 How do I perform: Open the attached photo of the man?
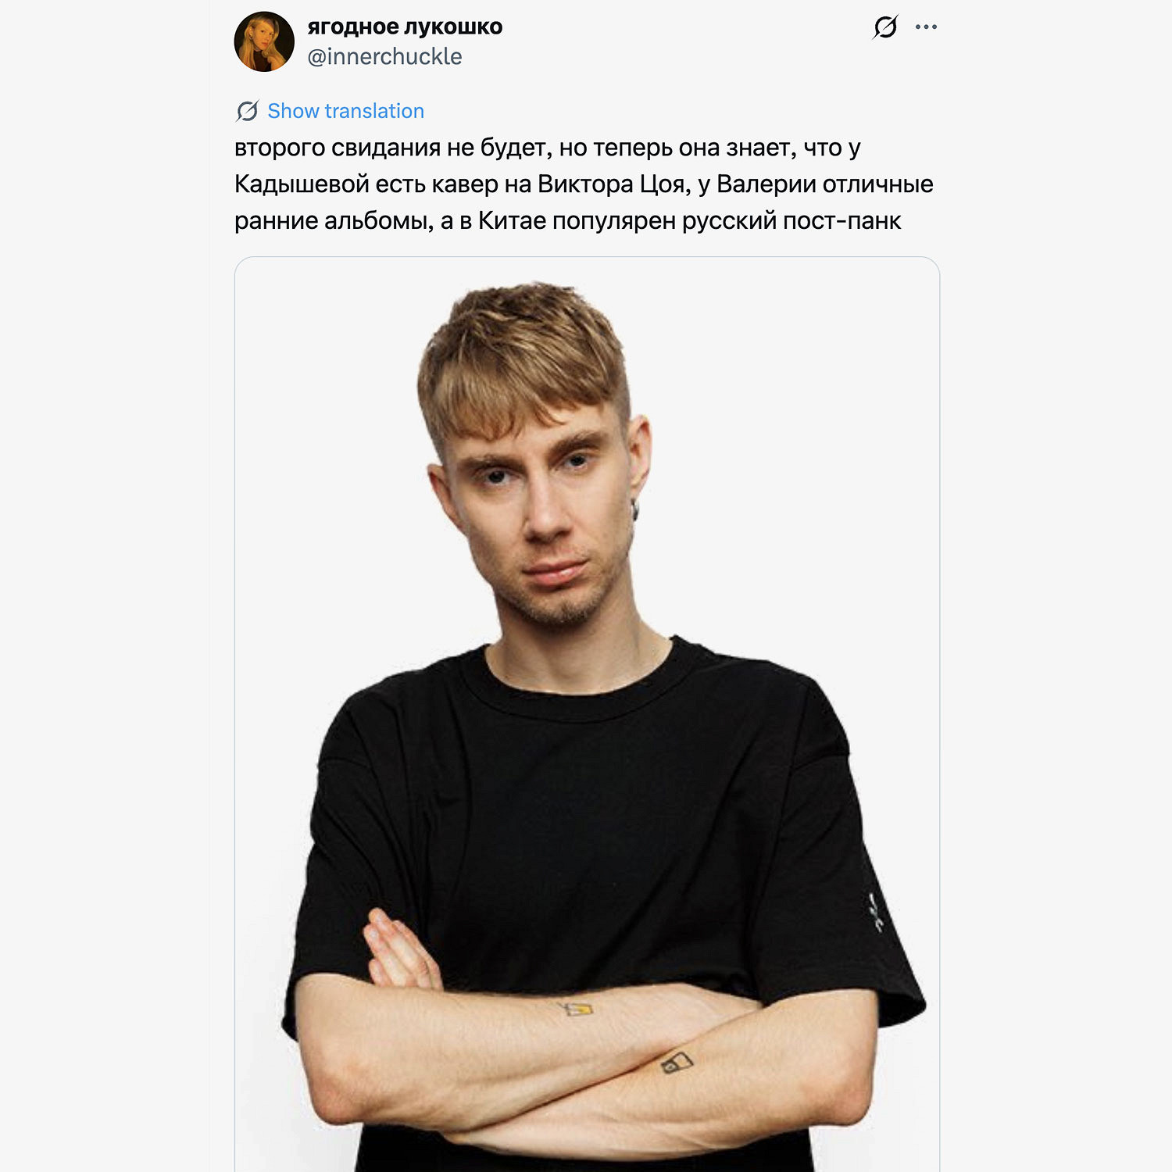coord(587,714)
